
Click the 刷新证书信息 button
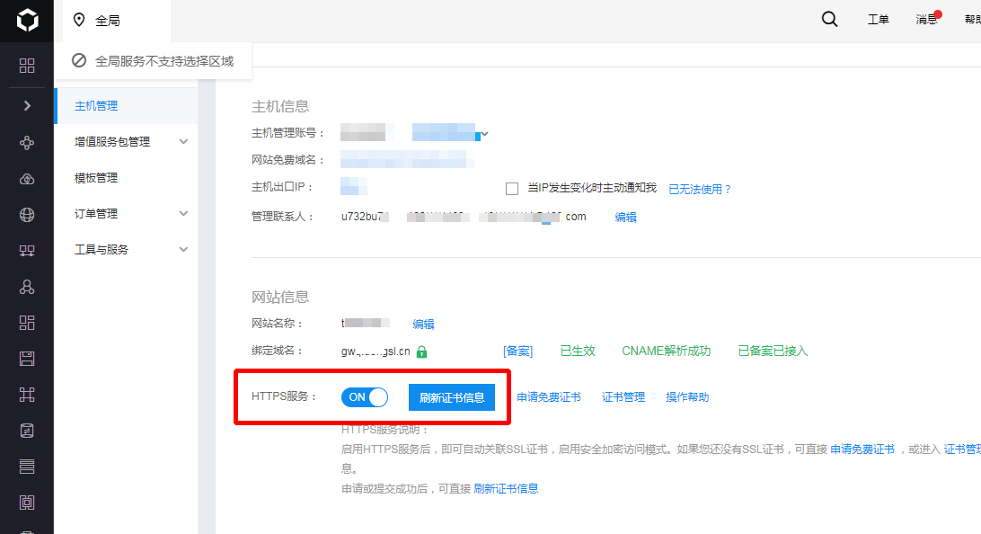coord(452,397)
